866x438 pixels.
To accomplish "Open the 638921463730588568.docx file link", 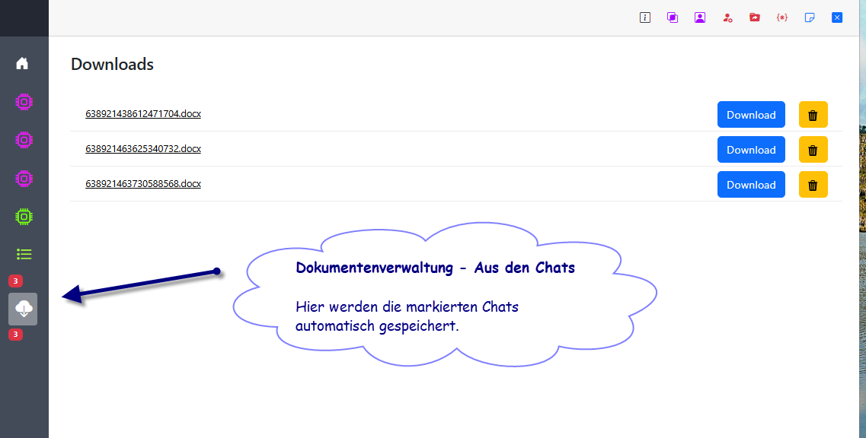I will [143, 183].
